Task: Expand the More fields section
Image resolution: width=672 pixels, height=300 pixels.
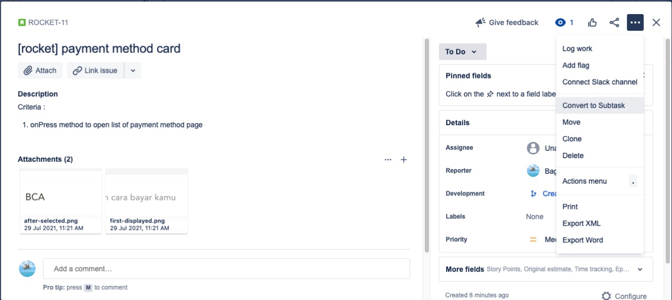Action: pyautogui.click(x=546, y=269)
